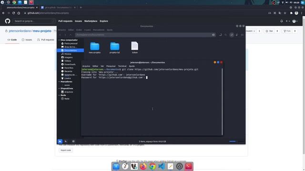Collapse Meu computador section
305x171 pixels.
click(x=59, y=40)
